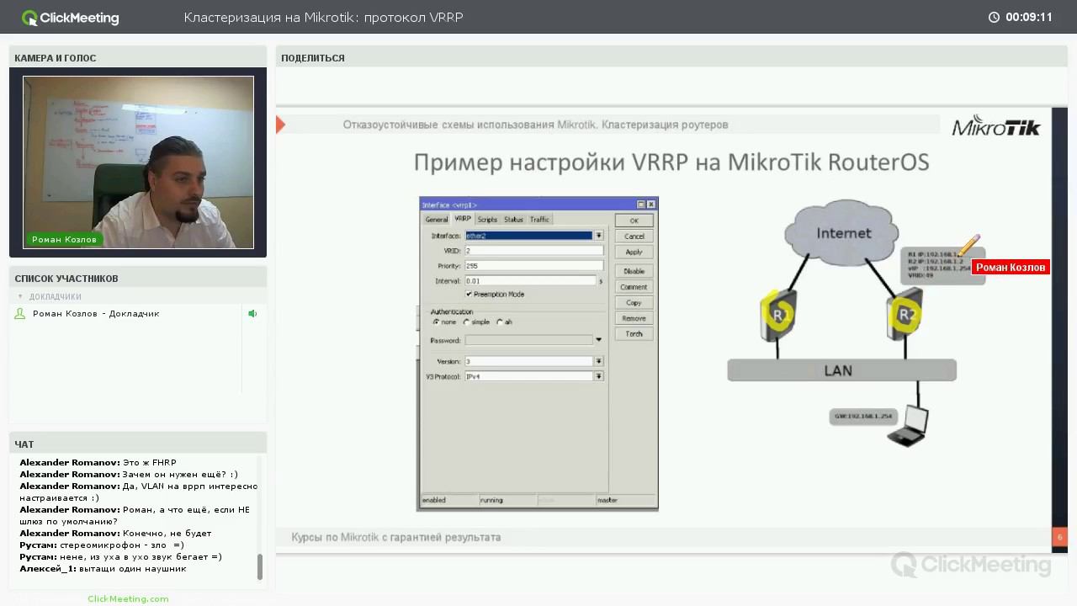Click the green Роман Козлов name badge
The height and width of the screenshot is (606, 1077).
(64, 239)
